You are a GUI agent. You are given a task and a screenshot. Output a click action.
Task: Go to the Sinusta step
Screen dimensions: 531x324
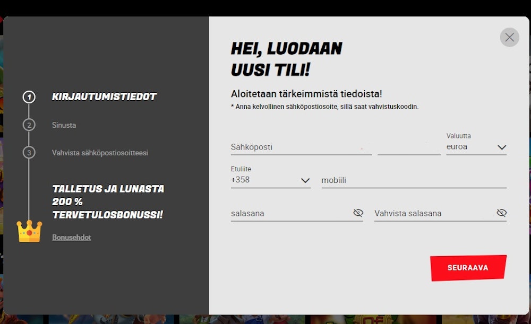pyautogui.click(x=64, y=125)
